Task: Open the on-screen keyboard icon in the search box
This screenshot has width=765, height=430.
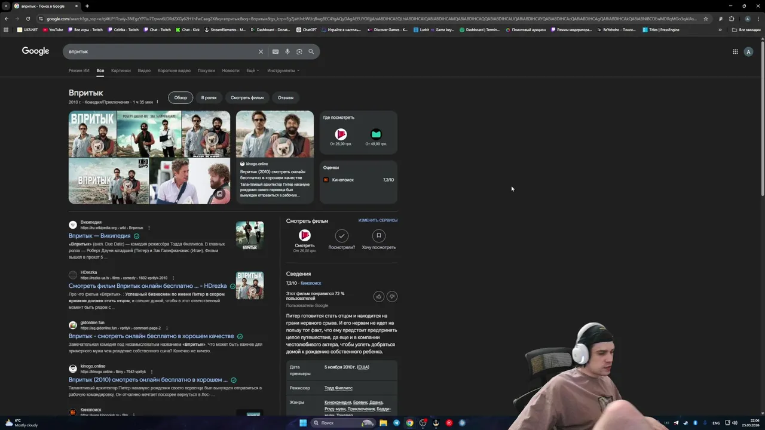Action: (x=276, y=51)
